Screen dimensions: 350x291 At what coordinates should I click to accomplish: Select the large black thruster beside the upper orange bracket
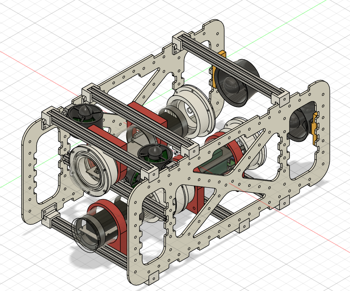point(235,82)
